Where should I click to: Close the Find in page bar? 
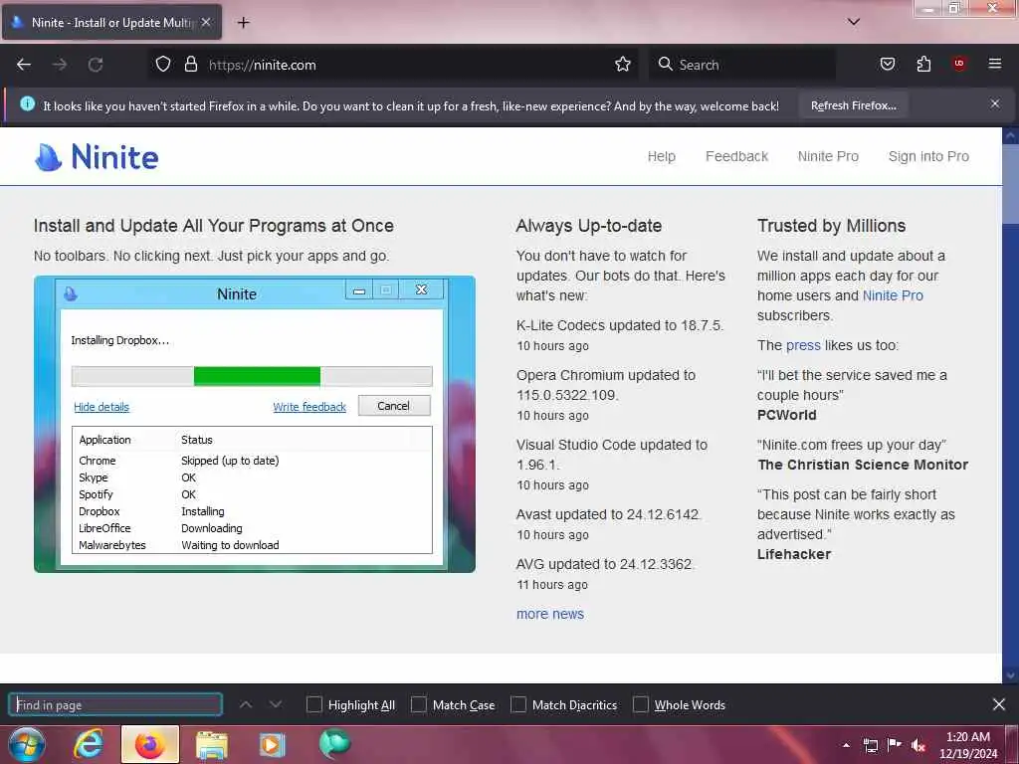coord(999,704)
